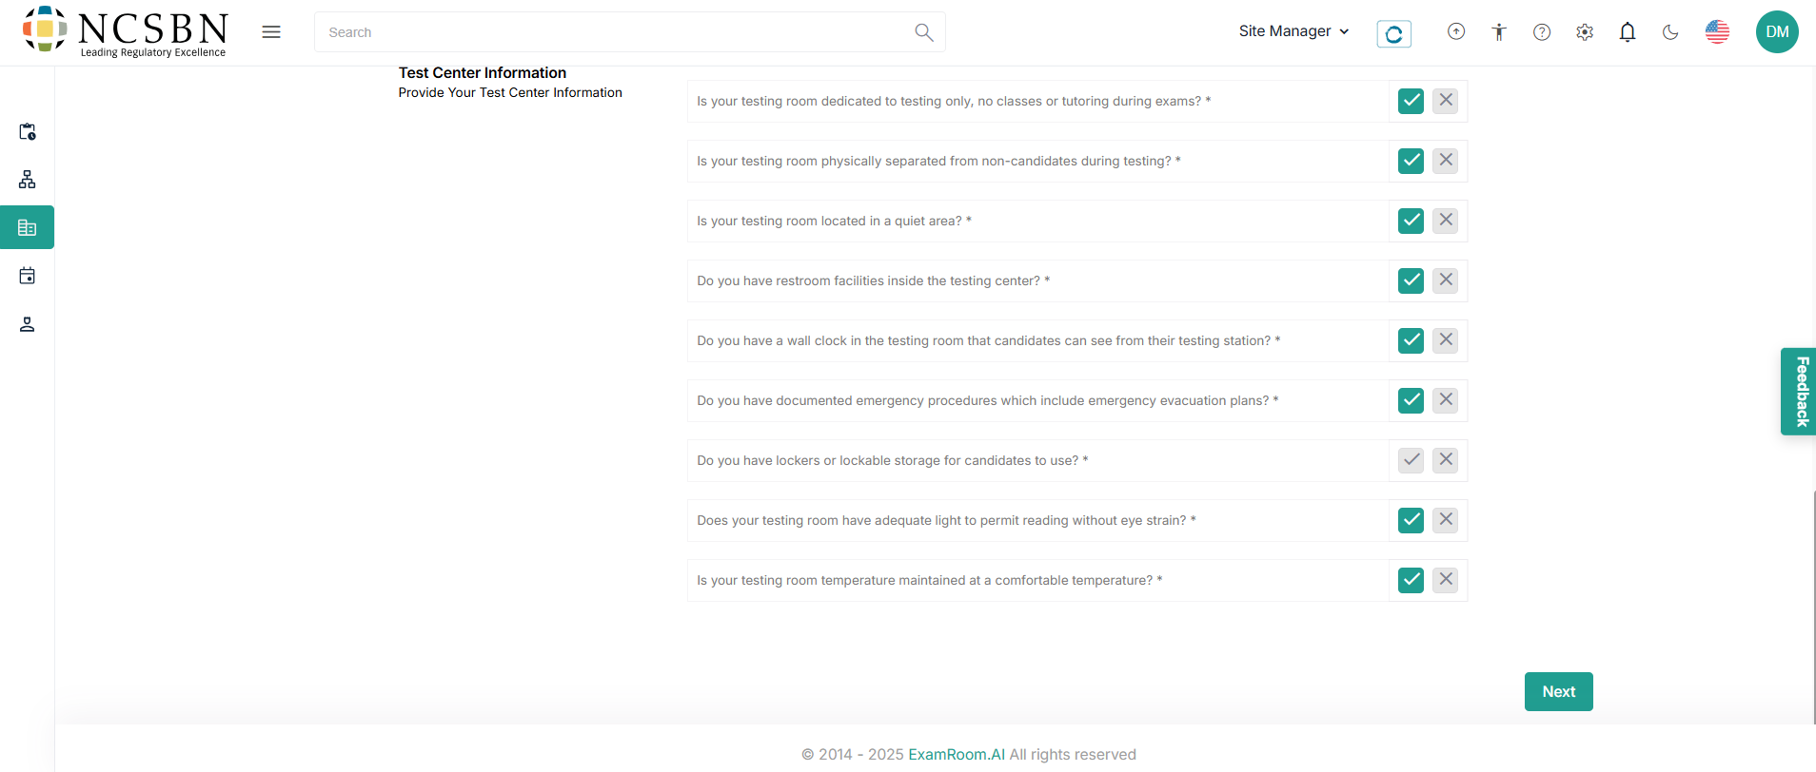Viewport: 1816px width, 772px height.
Task: Select No for documented emergency procedures
Action: [x=1446, y=400]
